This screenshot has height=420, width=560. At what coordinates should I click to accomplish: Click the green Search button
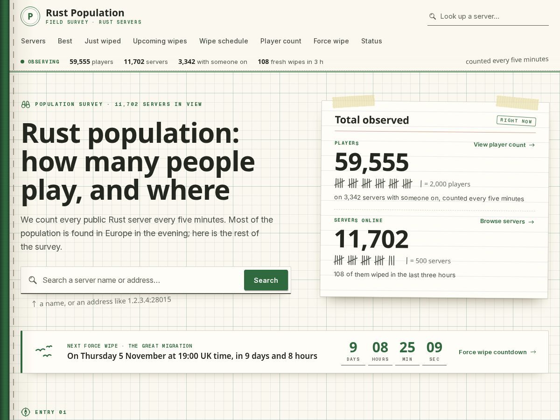[266, 280]
